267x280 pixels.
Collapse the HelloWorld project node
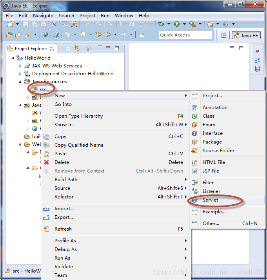(13, 58)
